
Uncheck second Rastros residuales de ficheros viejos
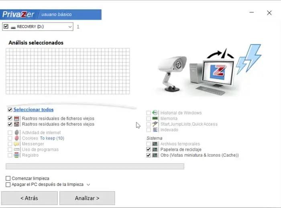click(x=10, y=124)
